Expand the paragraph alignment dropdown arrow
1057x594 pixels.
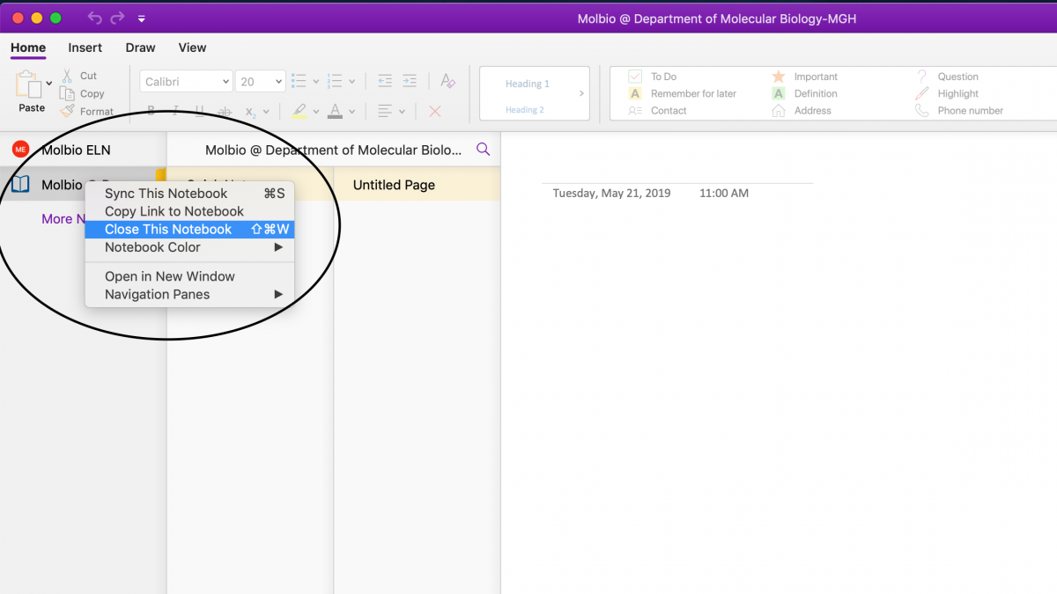pos(402,112)
